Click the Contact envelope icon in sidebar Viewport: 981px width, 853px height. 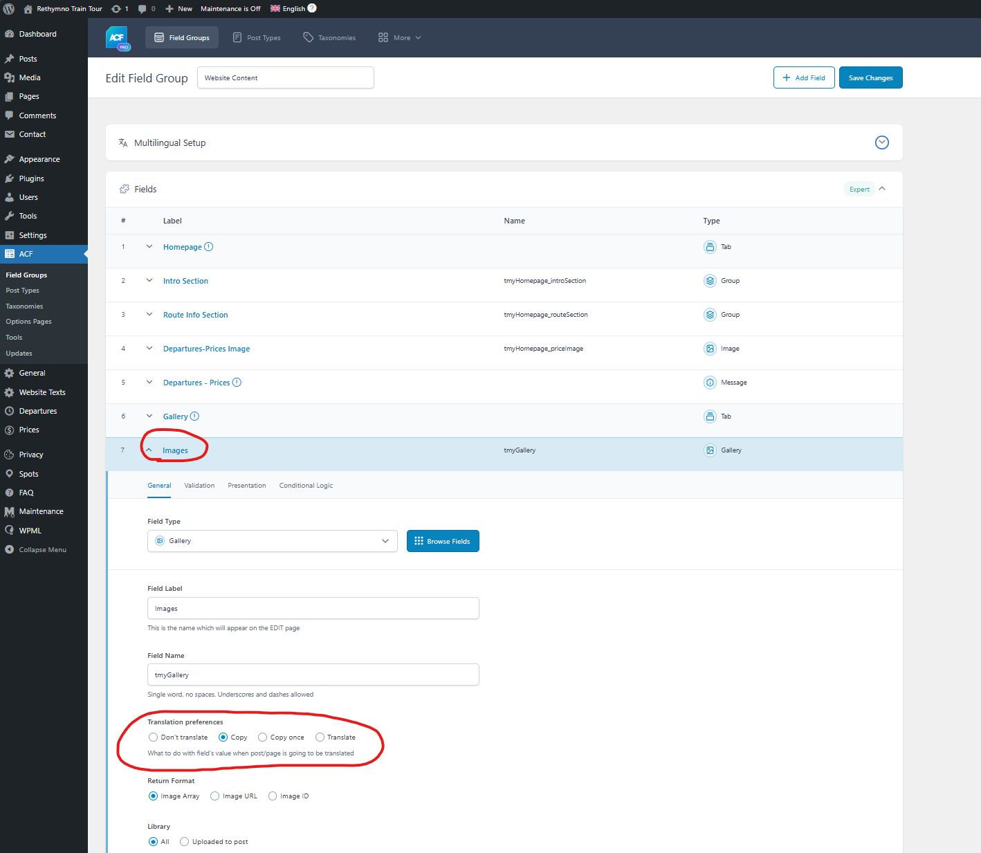10,134
